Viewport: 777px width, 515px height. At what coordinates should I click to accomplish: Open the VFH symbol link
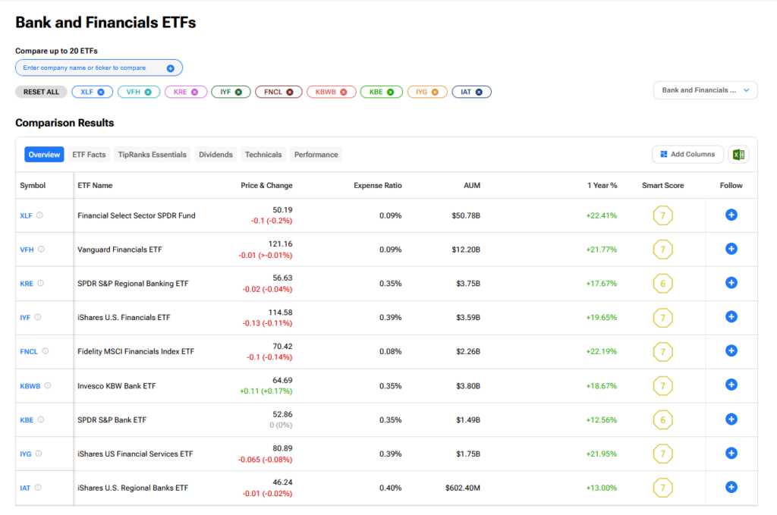click(27, 250)
